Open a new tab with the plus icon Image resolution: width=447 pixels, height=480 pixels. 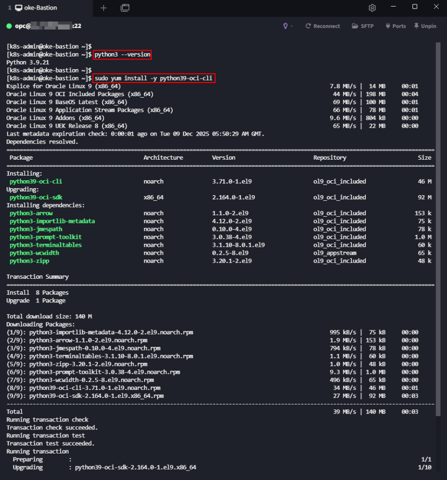pos(104,8)
